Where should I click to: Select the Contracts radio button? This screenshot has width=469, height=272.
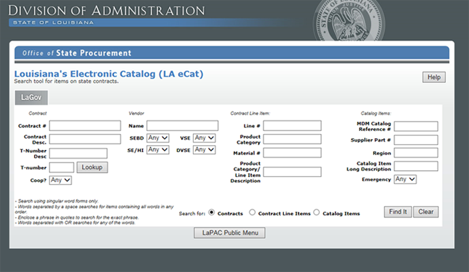coord(211,212)
